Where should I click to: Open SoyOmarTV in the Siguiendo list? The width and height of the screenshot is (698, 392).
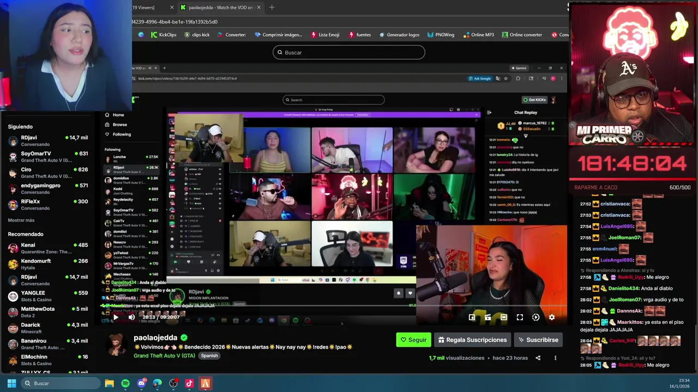click(48, 157)
